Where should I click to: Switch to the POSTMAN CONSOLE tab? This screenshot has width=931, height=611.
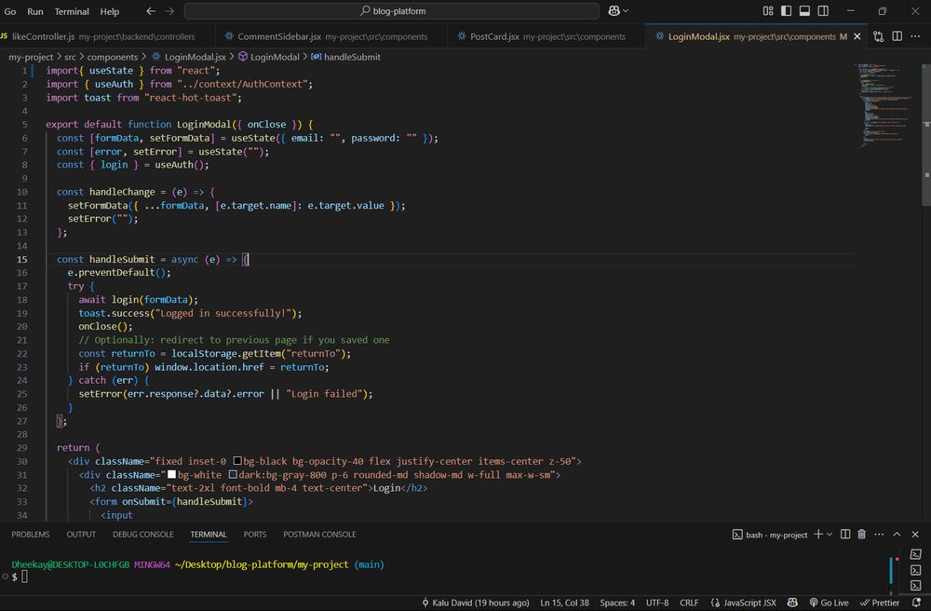click(x=319, y=535)
